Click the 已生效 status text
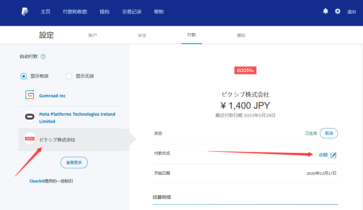Screen dimensions: 363x210 pos(311,133)
